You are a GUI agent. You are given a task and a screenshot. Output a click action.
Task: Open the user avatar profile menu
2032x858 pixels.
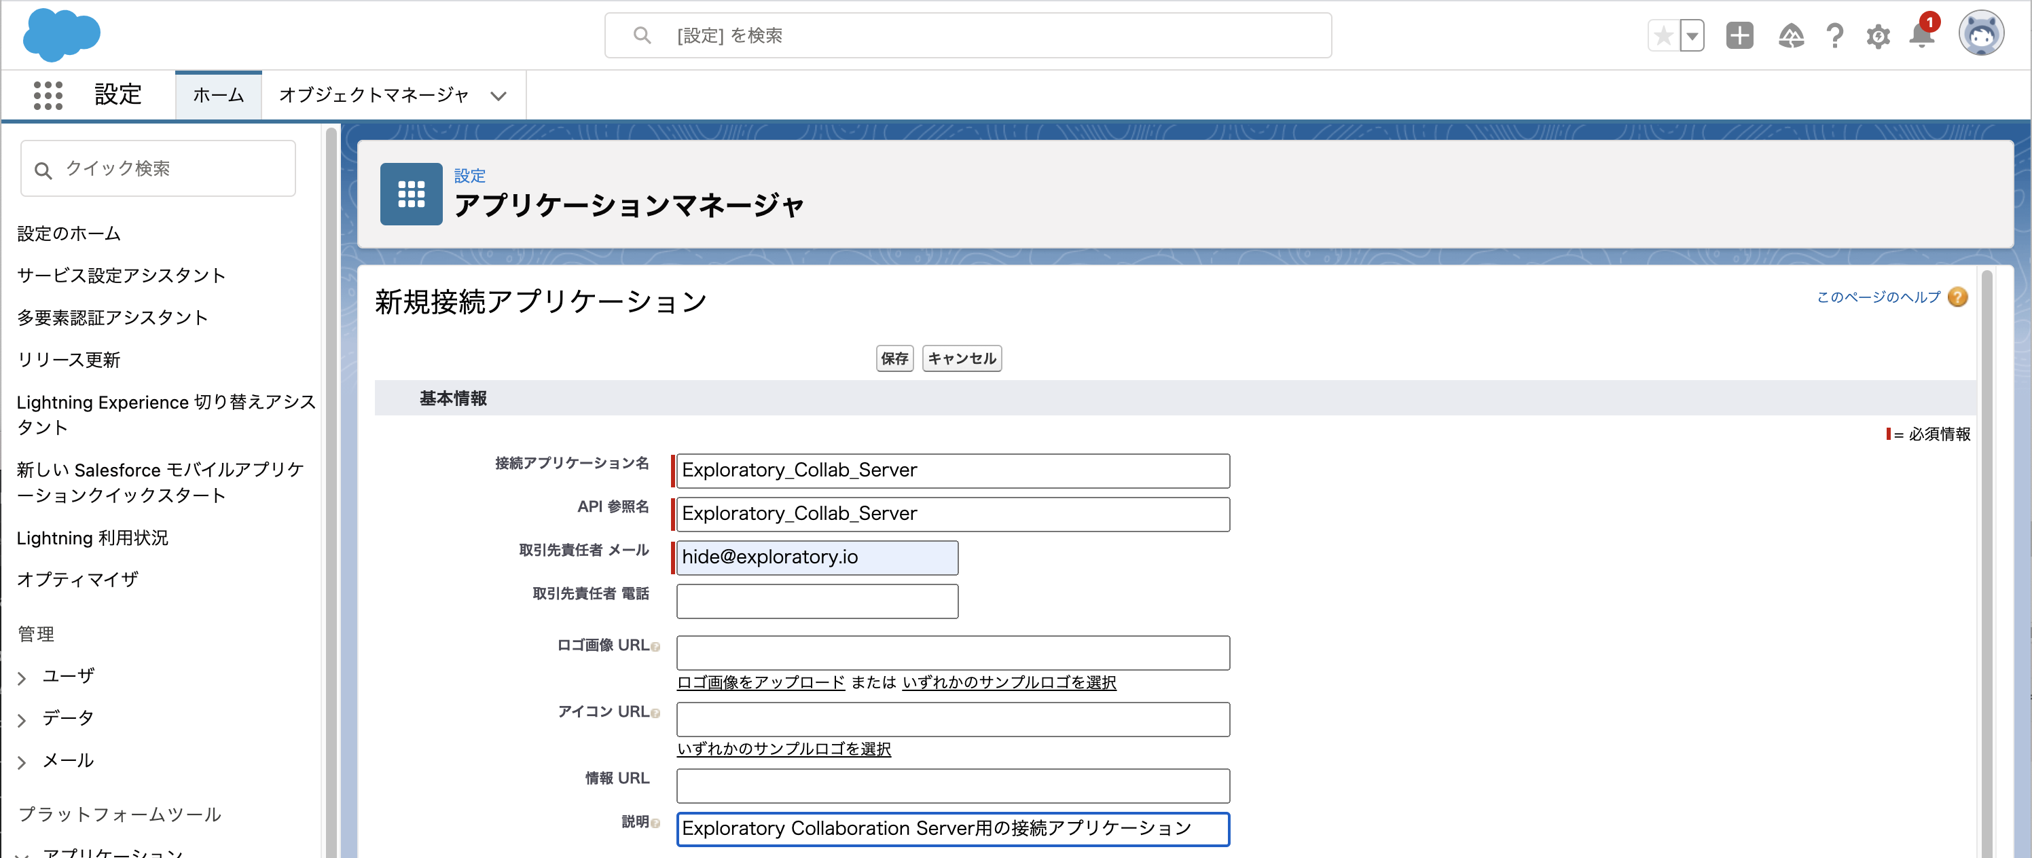[1981, 35]
